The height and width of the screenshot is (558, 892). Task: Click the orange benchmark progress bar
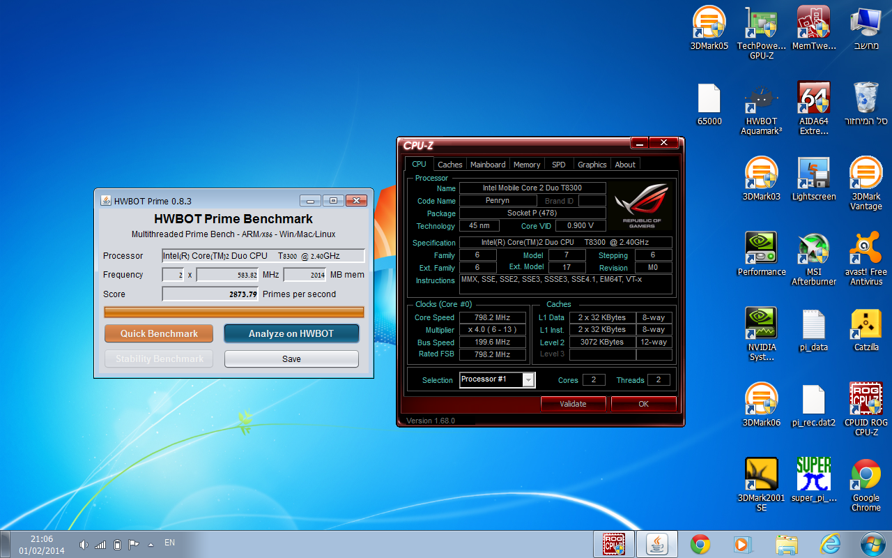point(234,312)
